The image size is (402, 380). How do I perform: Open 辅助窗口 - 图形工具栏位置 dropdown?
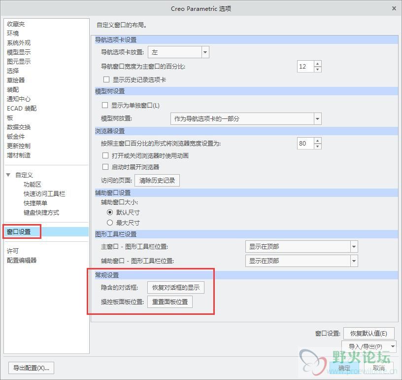click(301, 261)
